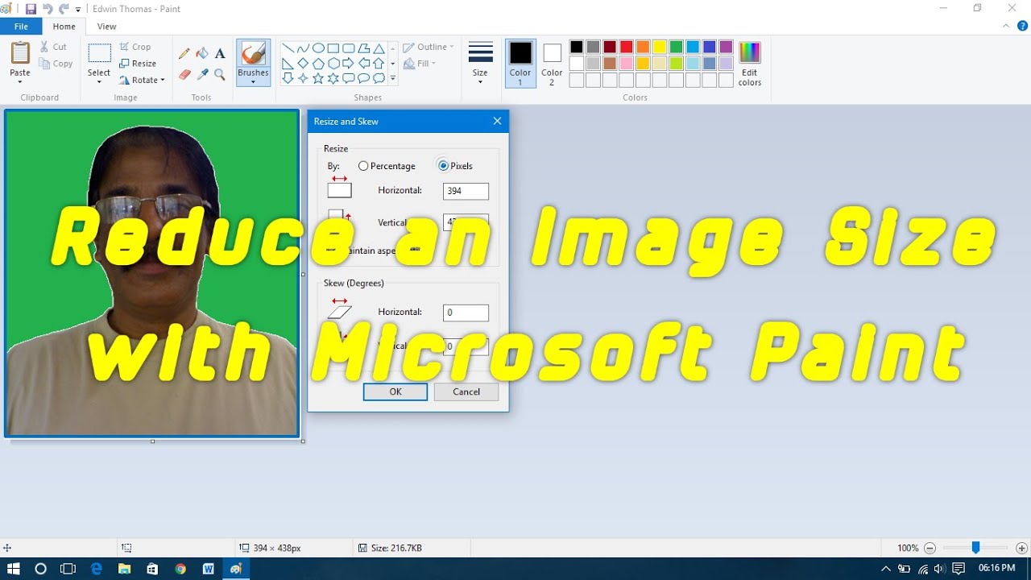This screenshot has height=580, width=1031.
Task: Choose the Right arrow shape
Action: pyautogui.click(x=348, y=64)
